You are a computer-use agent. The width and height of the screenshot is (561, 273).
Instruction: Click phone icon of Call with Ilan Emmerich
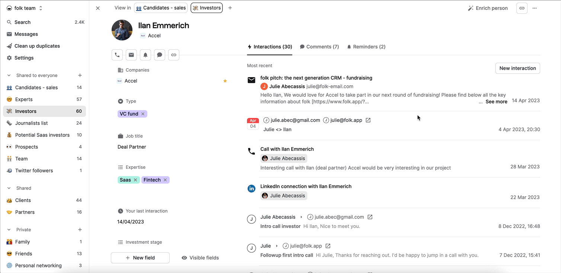pos(251,151)
